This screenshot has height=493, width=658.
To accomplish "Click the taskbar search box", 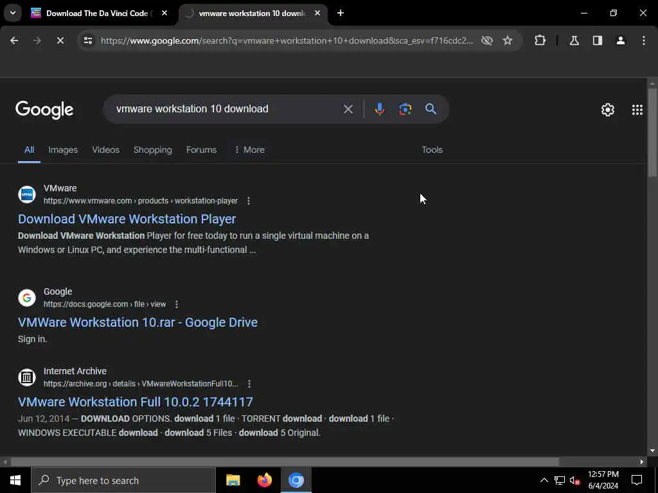I will pyautogui.click(x=123, y=480).
